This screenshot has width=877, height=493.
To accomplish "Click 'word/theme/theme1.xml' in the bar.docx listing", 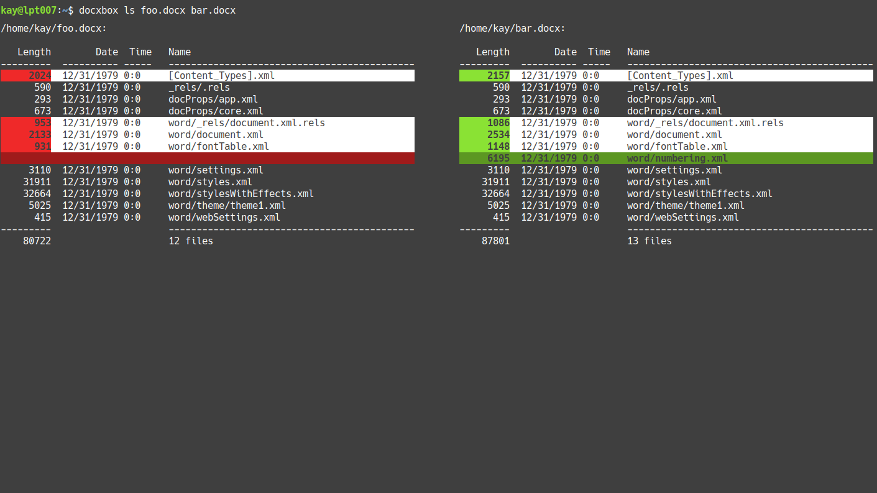I will coord(686,206).
